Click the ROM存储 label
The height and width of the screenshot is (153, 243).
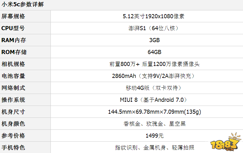pyautogui.click(x=14, y=52)
